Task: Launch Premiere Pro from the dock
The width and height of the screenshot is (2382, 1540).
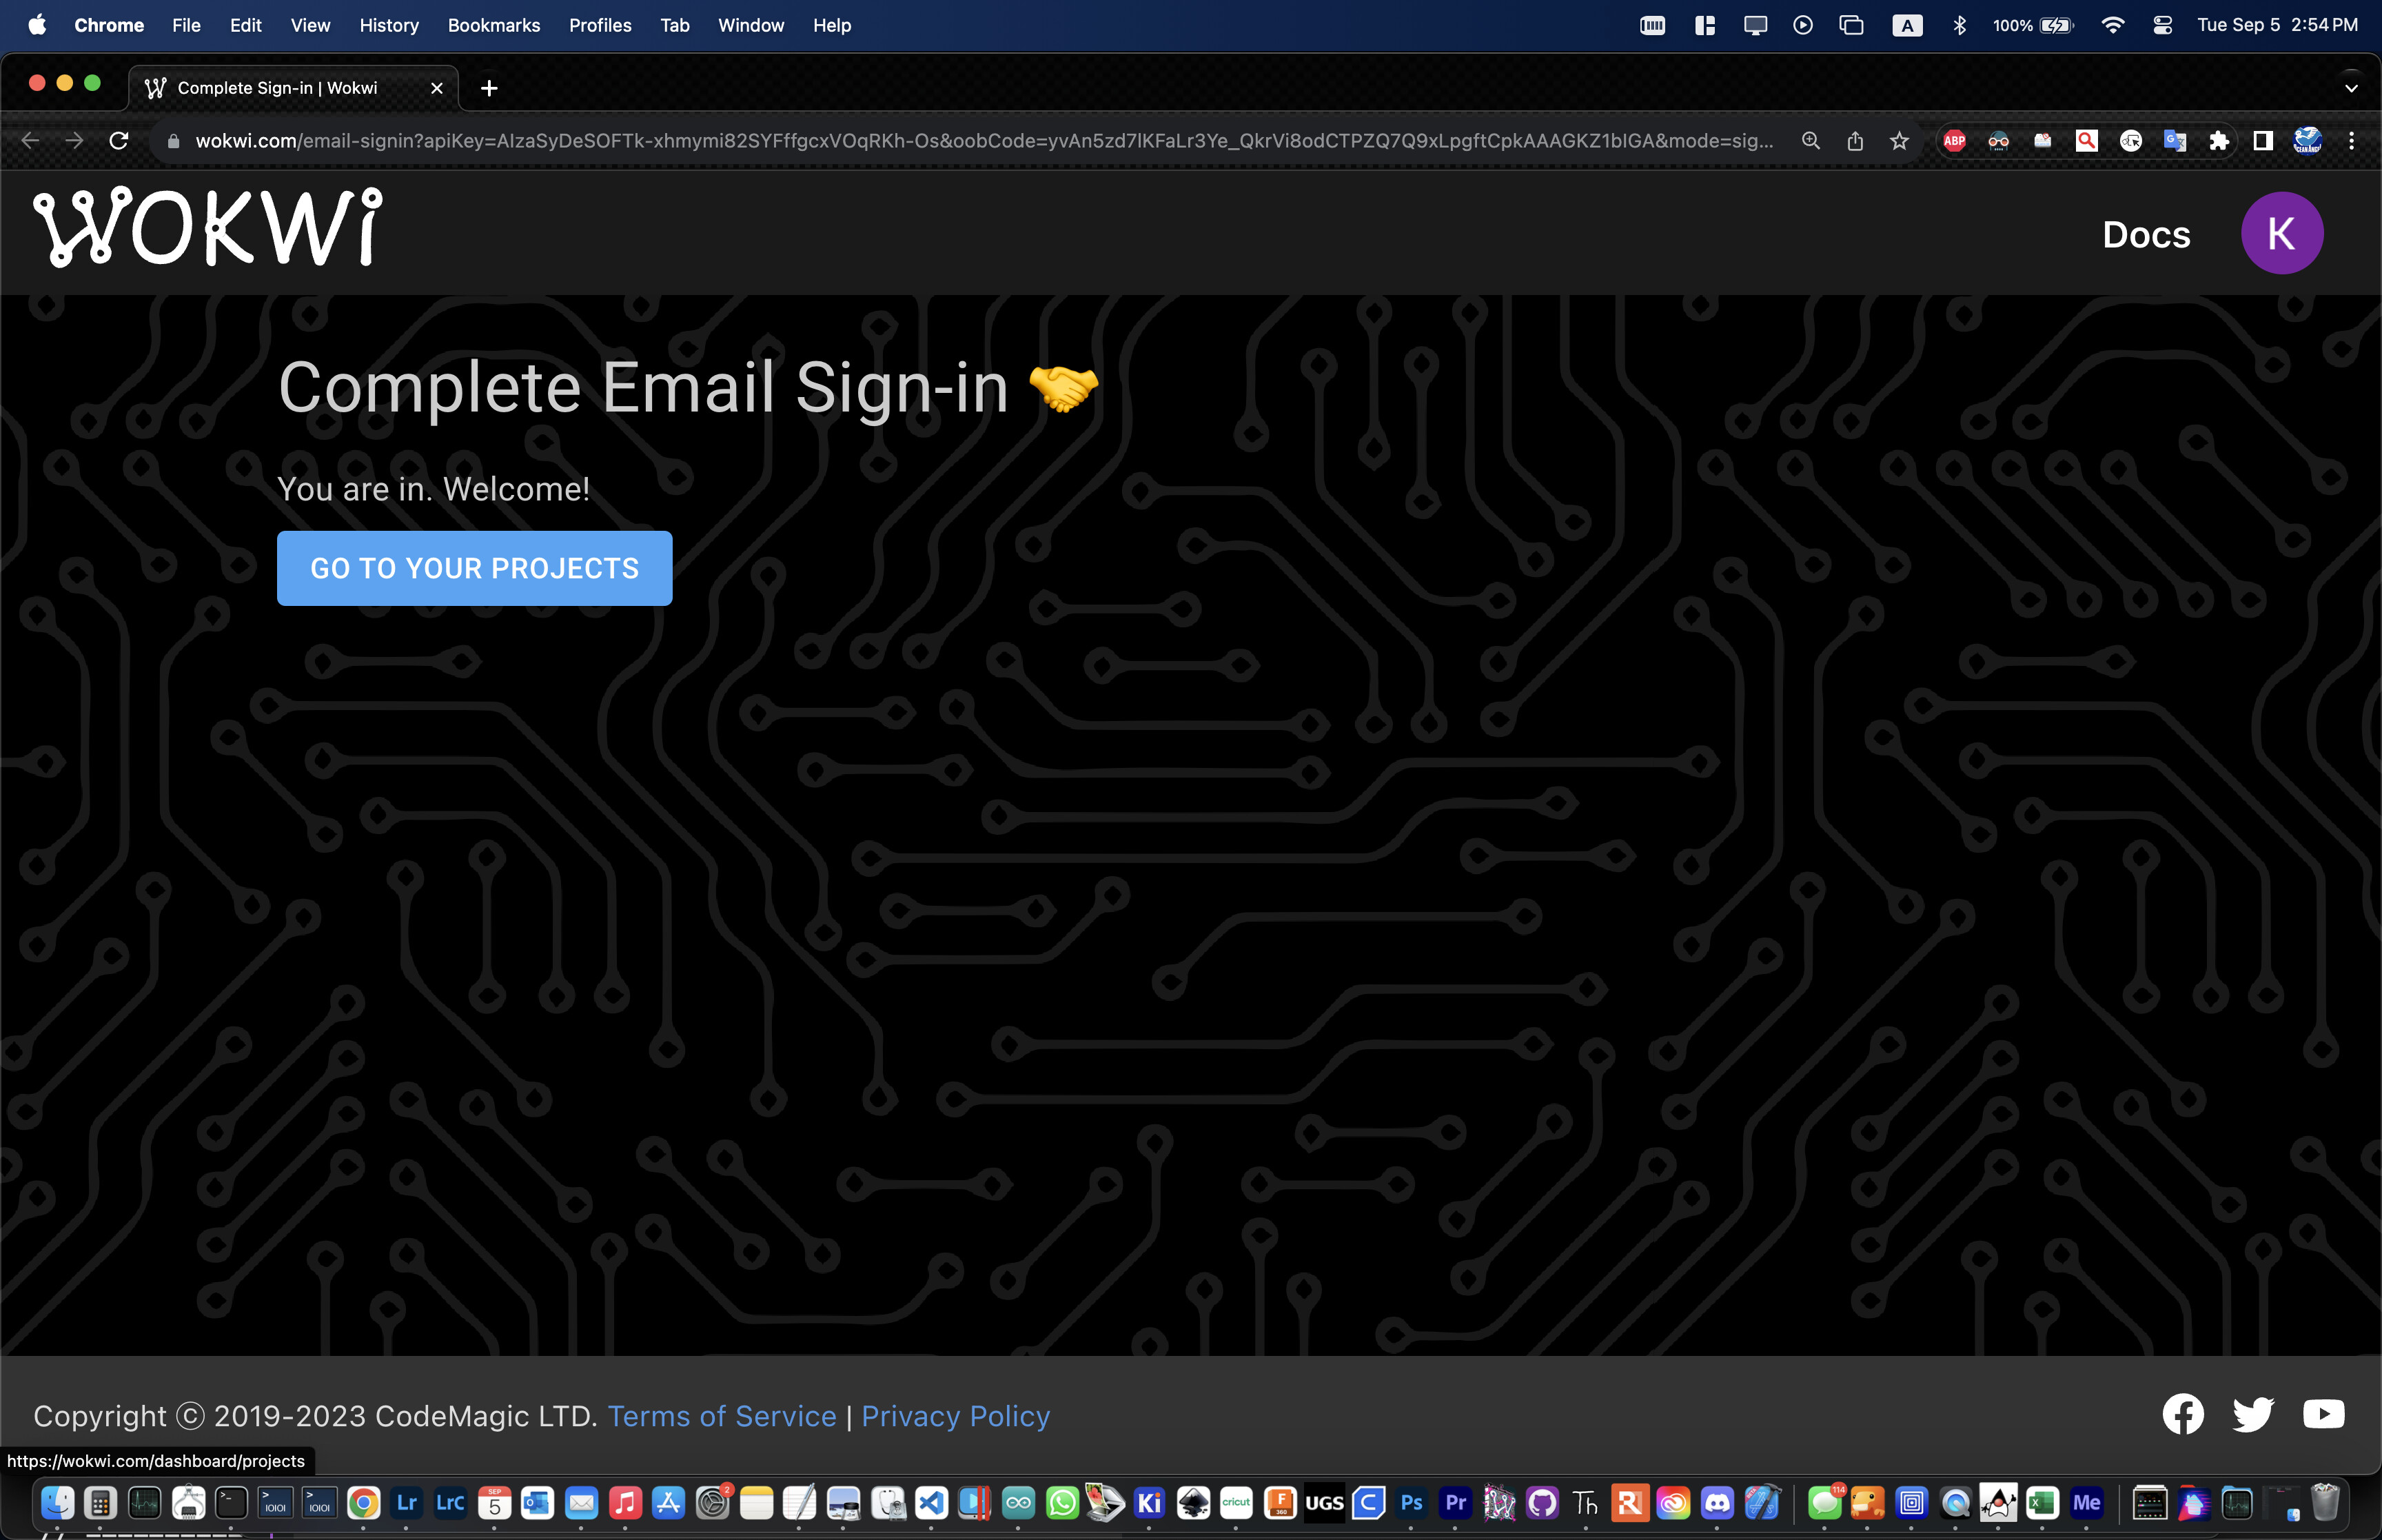Action: click(1456, 1502)
